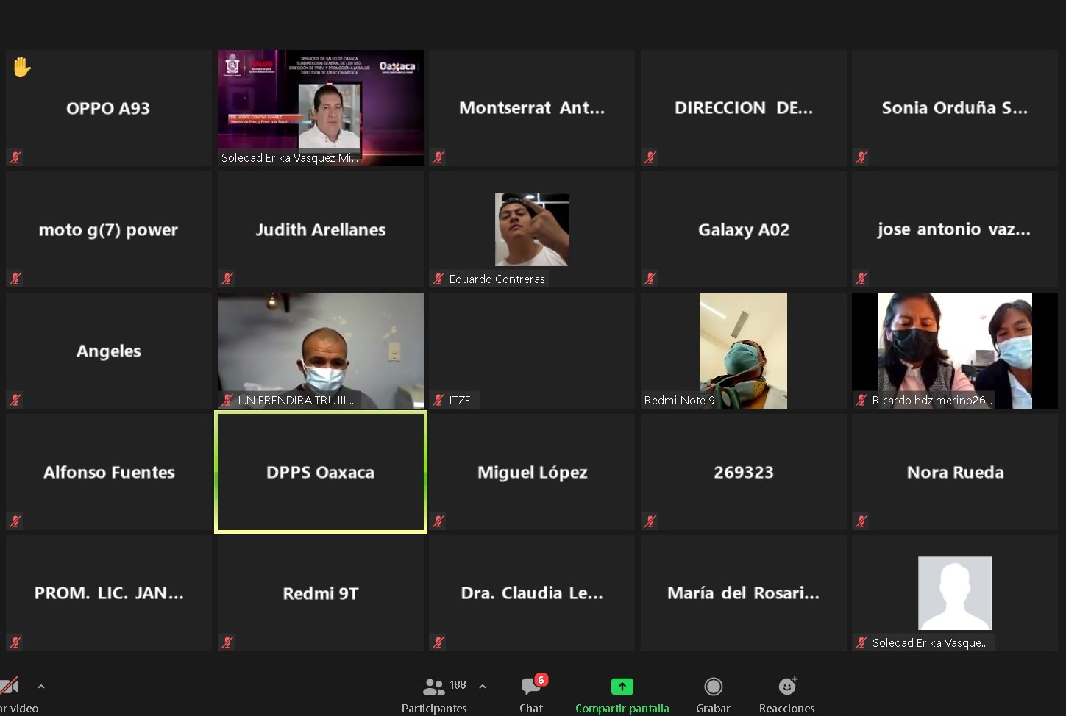Toggle the camera video button

pos(10,687)
